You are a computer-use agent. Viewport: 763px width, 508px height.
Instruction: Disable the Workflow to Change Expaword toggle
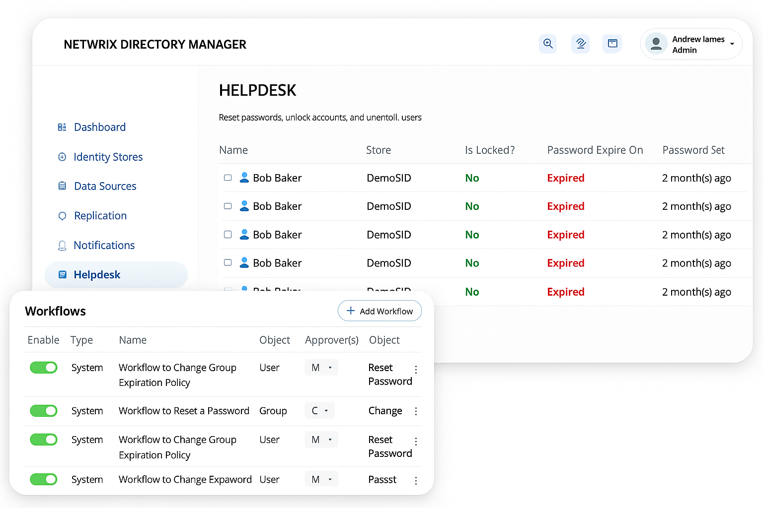[x=44, y=479]
